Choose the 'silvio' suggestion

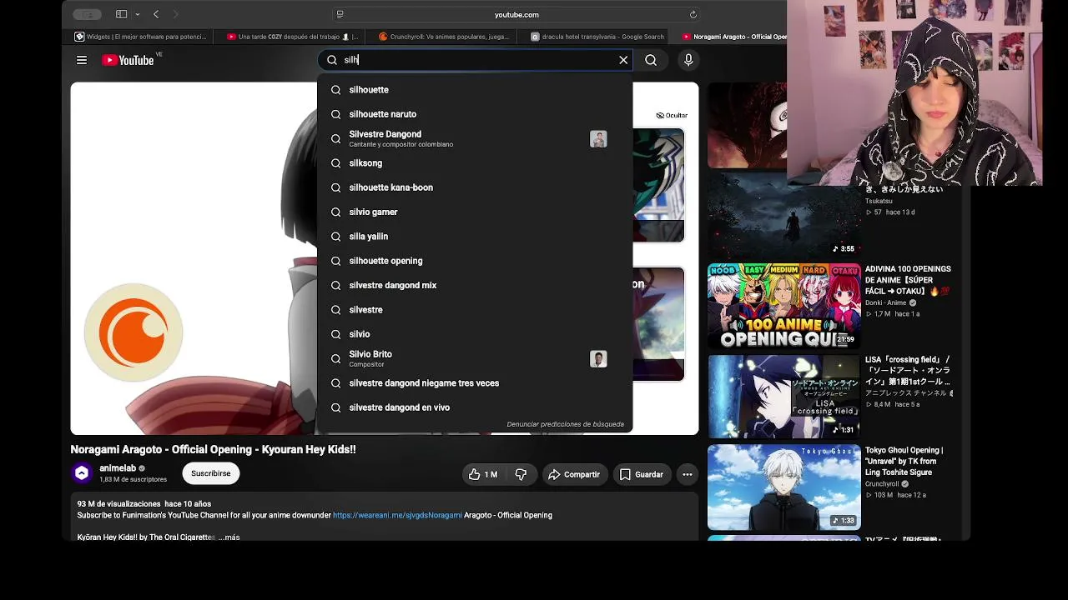(475, 334)
